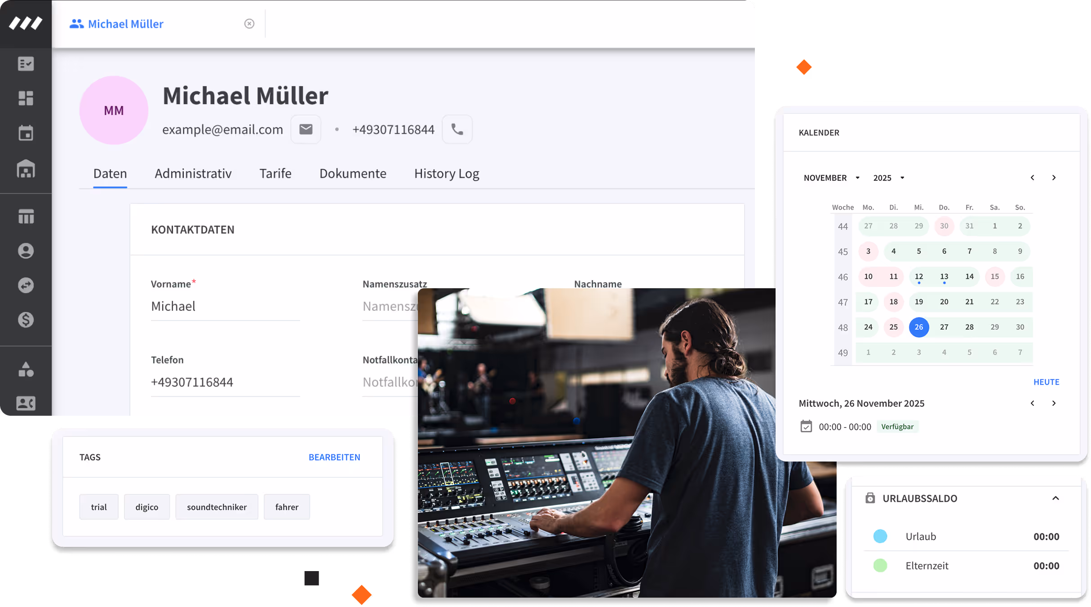Screen dimensions: 1091x607
Task: Click the blue Urlaub color dot
Action: pyautogui.click(x=880, y=536)
